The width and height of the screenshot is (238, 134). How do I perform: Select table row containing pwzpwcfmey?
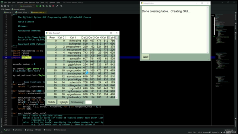pos(81,47)
